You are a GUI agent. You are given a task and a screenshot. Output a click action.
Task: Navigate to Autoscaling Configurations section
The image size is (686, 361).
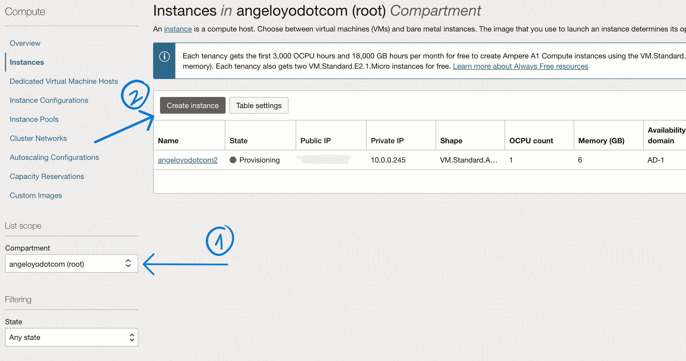pos(53,157)
